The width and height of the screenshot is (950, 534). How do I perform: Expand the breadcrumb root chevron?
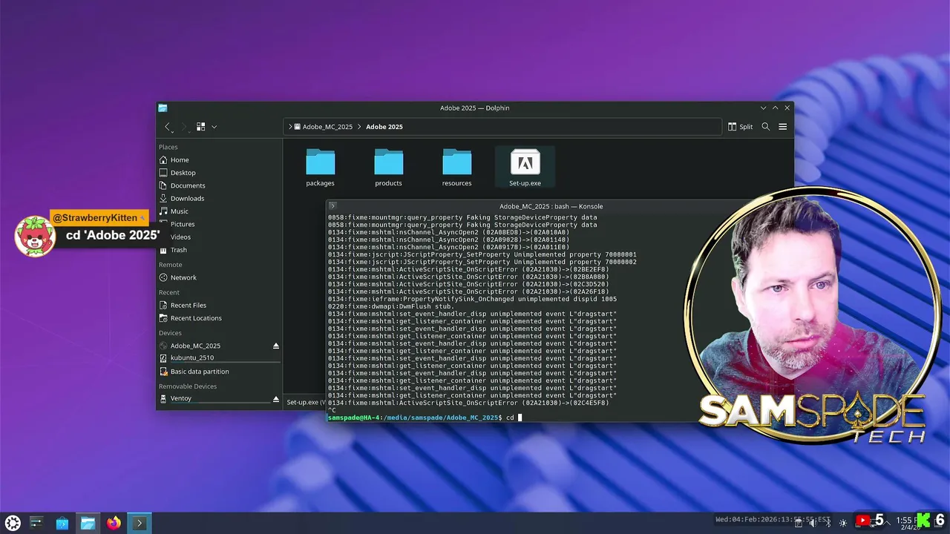click(x=290, y=127)
